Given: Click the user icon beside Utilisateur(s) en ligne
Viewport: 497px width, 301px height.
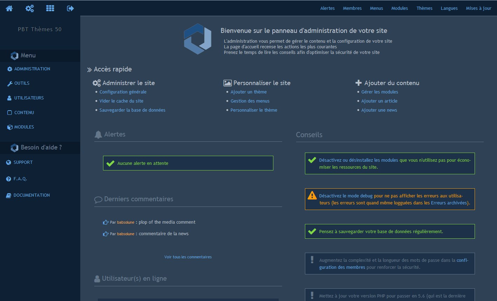Looking at the screenshot, I should click(x=97, y=279).
